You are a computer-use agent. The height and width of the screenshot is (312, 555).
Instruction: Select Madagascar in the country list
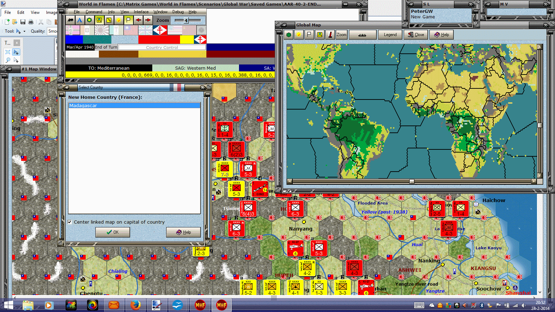[x=135, y=105]
